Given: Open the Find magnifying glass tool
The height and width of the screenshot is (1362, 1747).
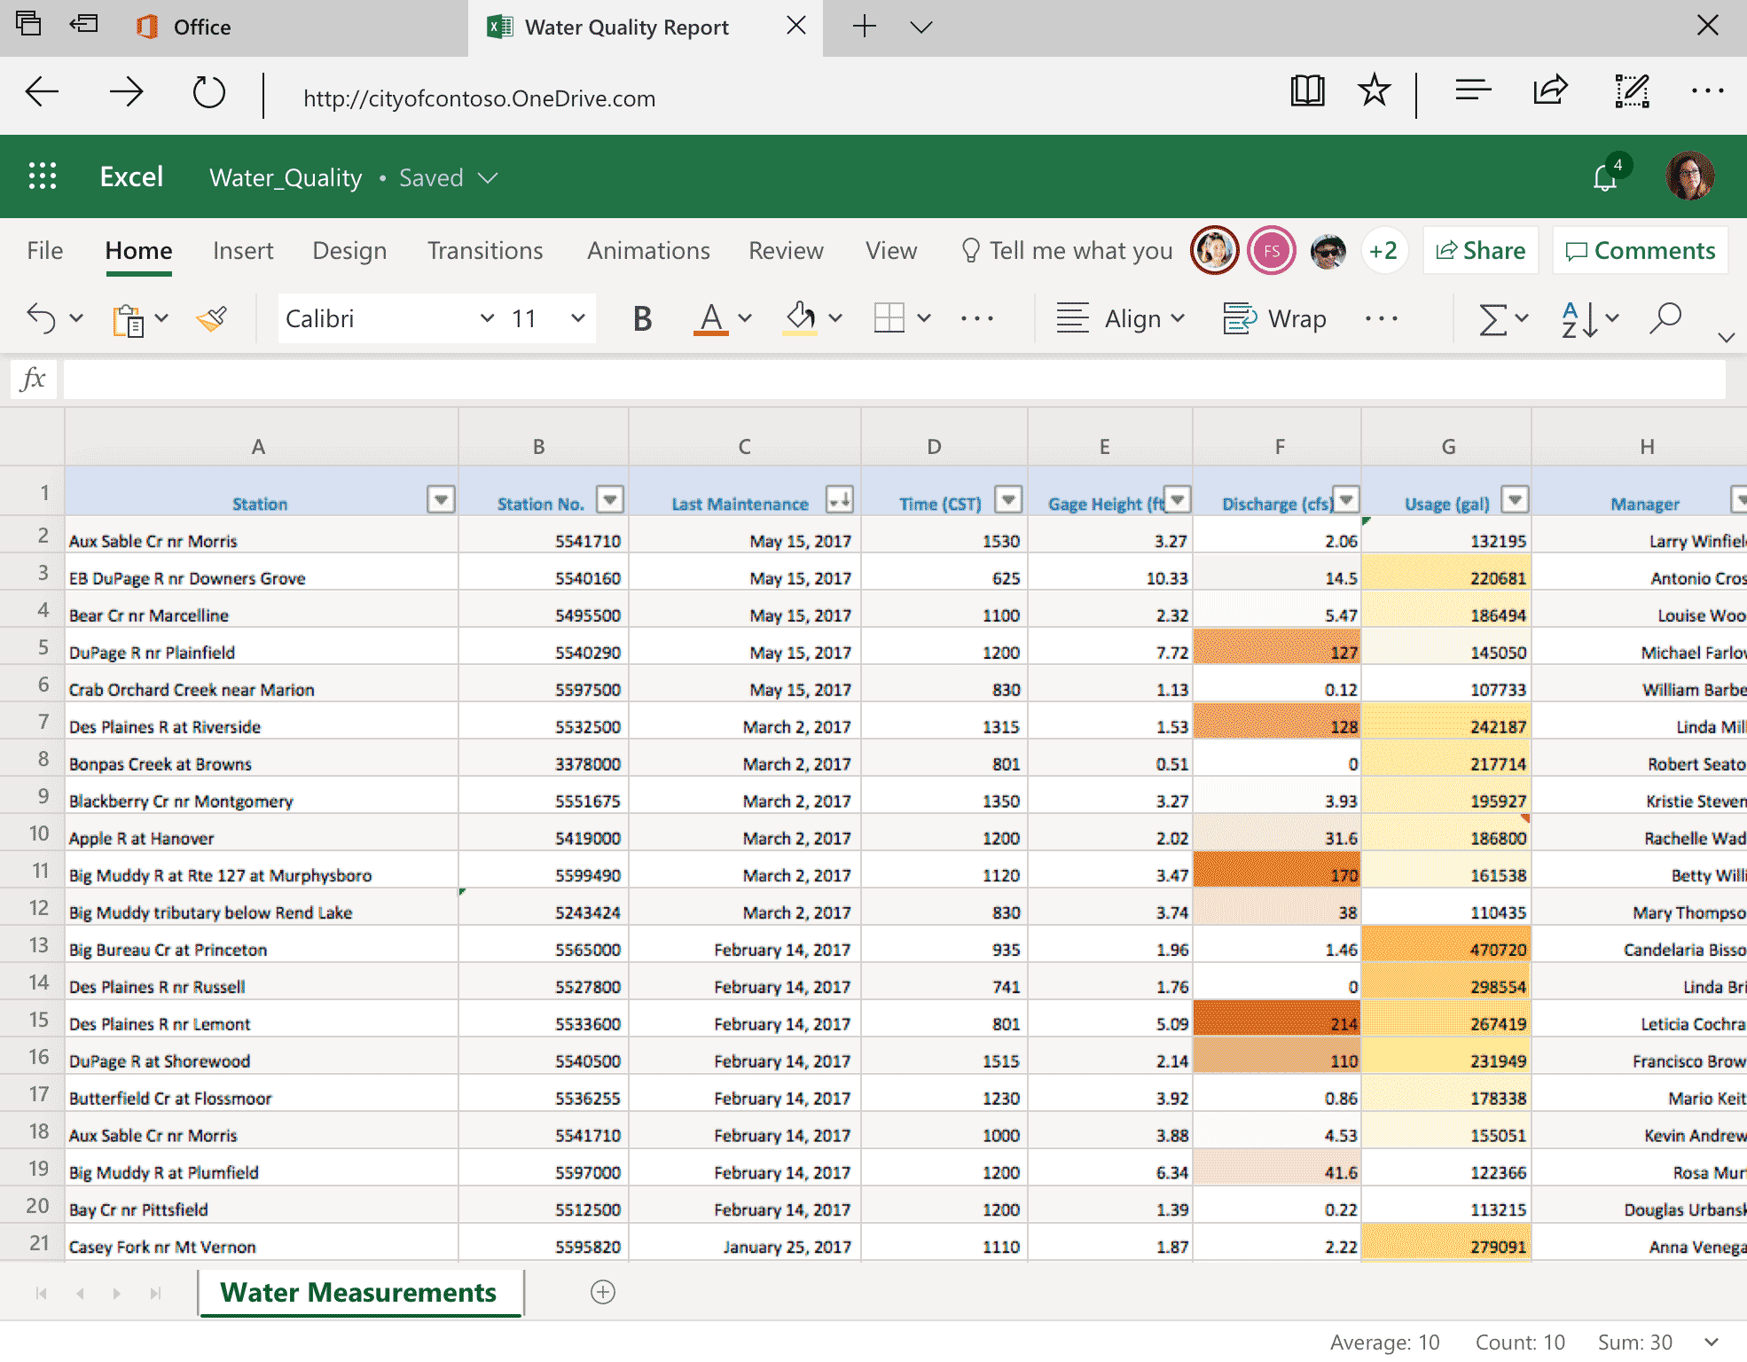Looking at the screenshot, I should (x=1665, y=318).
